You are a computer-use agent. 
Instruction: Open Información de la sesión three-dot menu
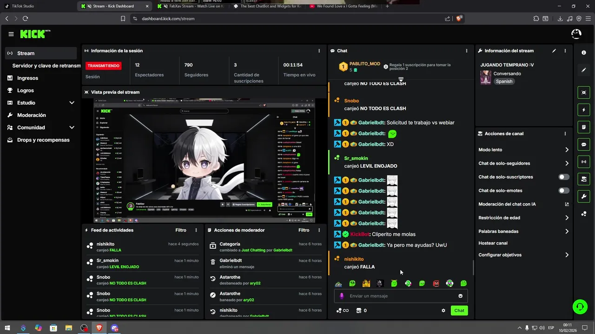coord(319,51)
